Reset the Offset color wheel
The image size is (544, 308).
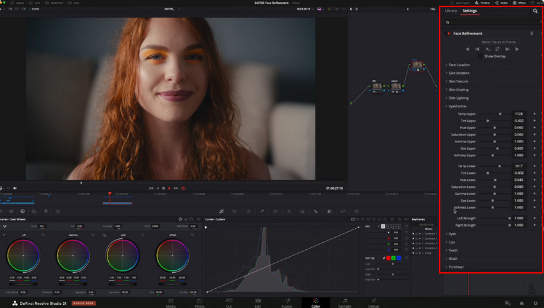pos(193,235)
